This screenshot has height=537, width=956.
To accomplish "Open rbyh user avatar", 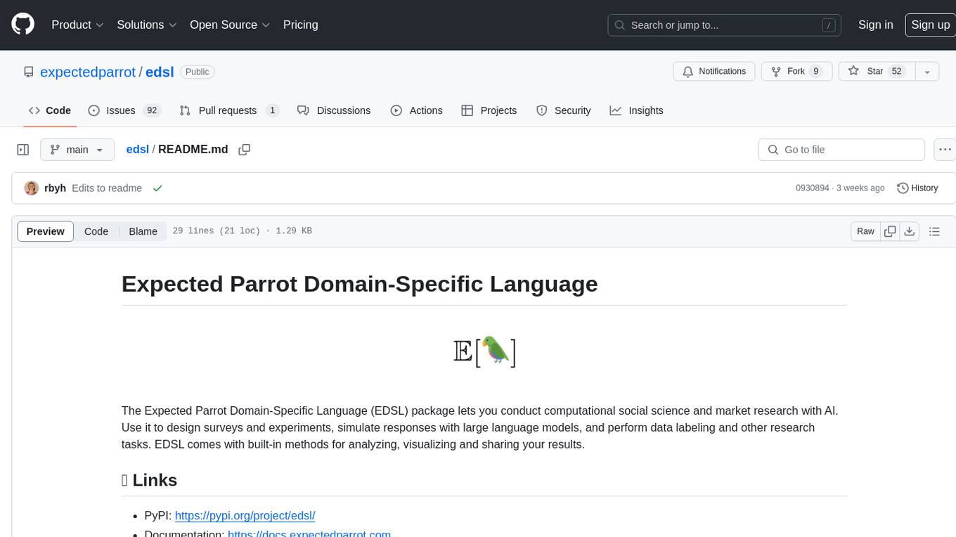I will [32, 188].
